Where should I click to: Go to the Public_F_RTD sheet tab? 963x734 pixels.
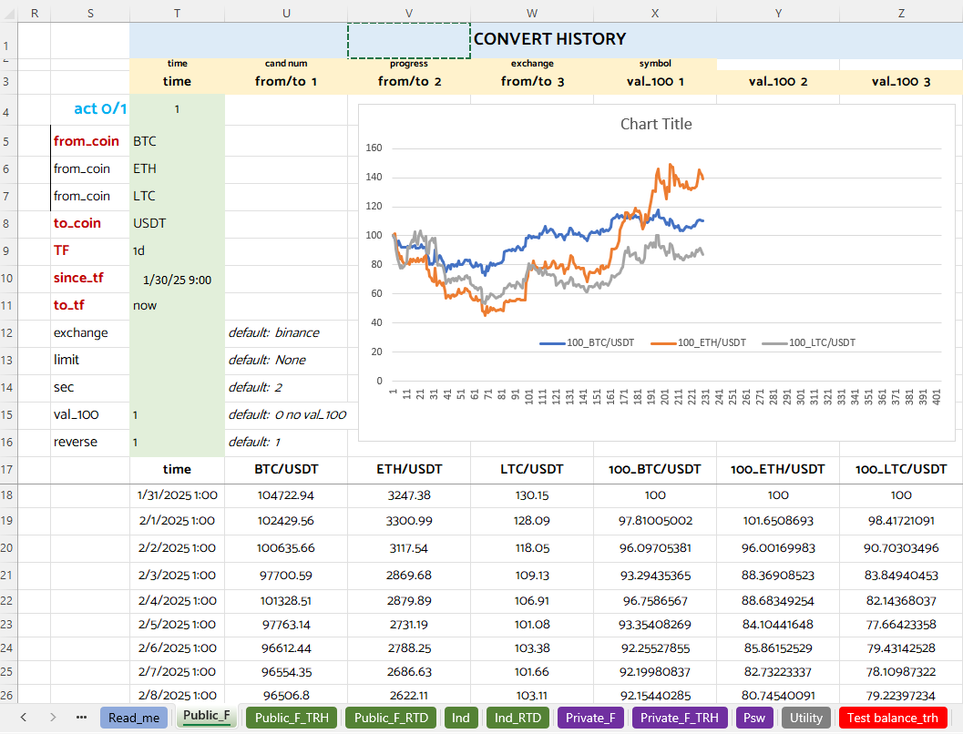tap(390, 718)
